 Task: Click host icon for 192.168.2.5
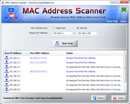pyautogui.click(x=6, y=76)
